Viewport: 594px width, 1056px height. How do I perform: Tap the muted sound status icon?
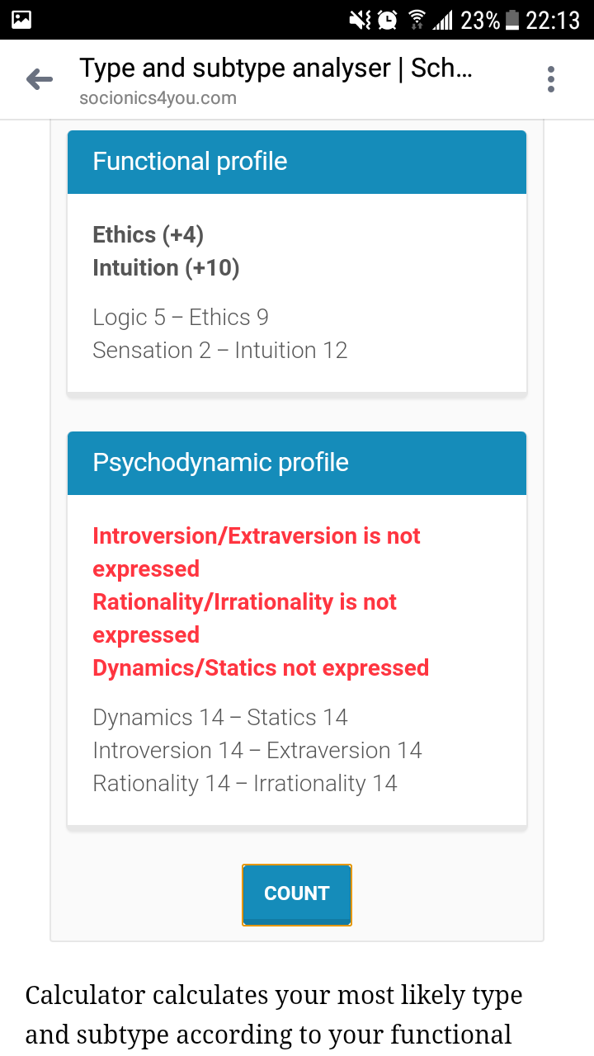pos(360,20)
